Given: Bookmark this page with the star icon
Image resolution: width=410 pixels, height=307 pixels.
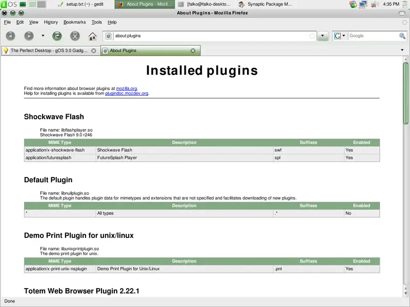Looking at the screenshot, I should 312,36.
